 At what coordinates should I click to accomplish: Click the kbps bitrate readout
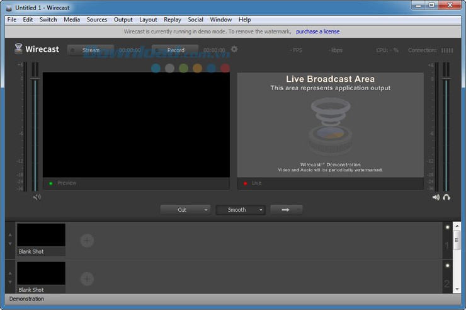click(x=335, y=50)
